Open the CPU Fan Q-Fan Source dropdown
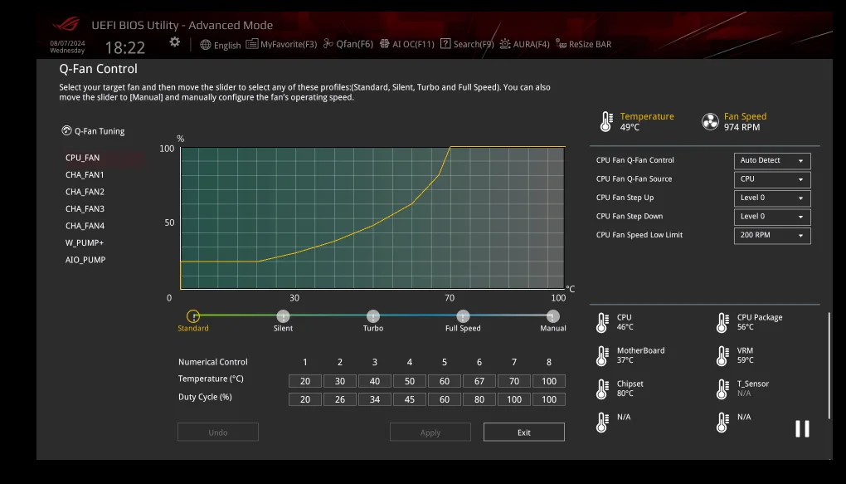The width and height of the screenshot is (846, 484). pos(772,179)
